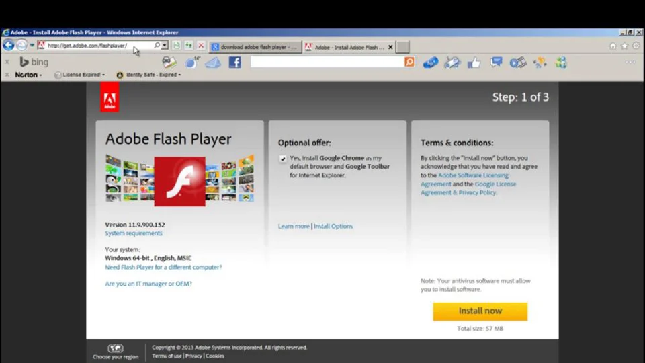Click the Flash Player logo image
Screen dimensions: 645x363
pyautogui.click(x=180, y=181)
